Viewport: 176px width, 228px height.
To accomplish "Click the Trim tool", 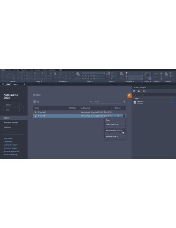I will point(44,73).
